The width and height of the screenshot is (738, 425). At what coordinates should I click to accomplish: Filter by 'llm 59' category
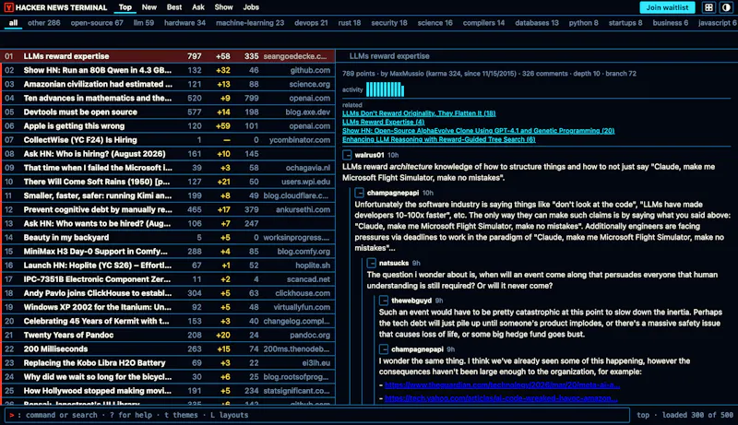tap(144, 22)
